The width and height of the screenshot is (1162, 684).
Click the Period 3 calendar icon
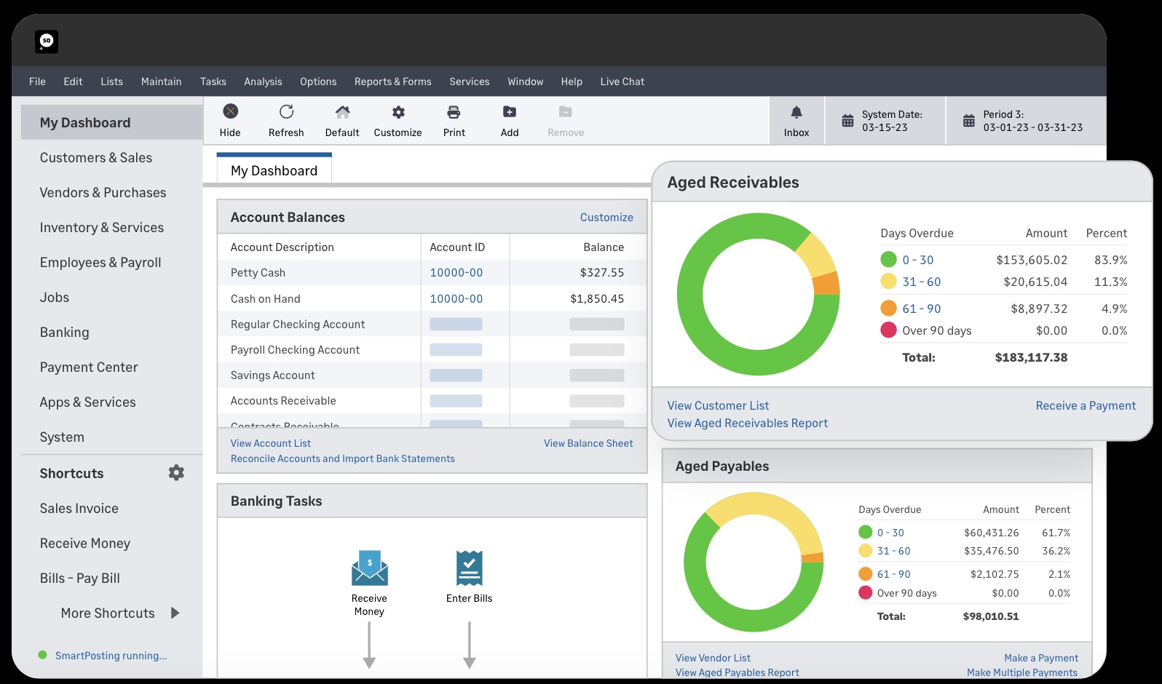pyautogui.click(x=968, y=121)
